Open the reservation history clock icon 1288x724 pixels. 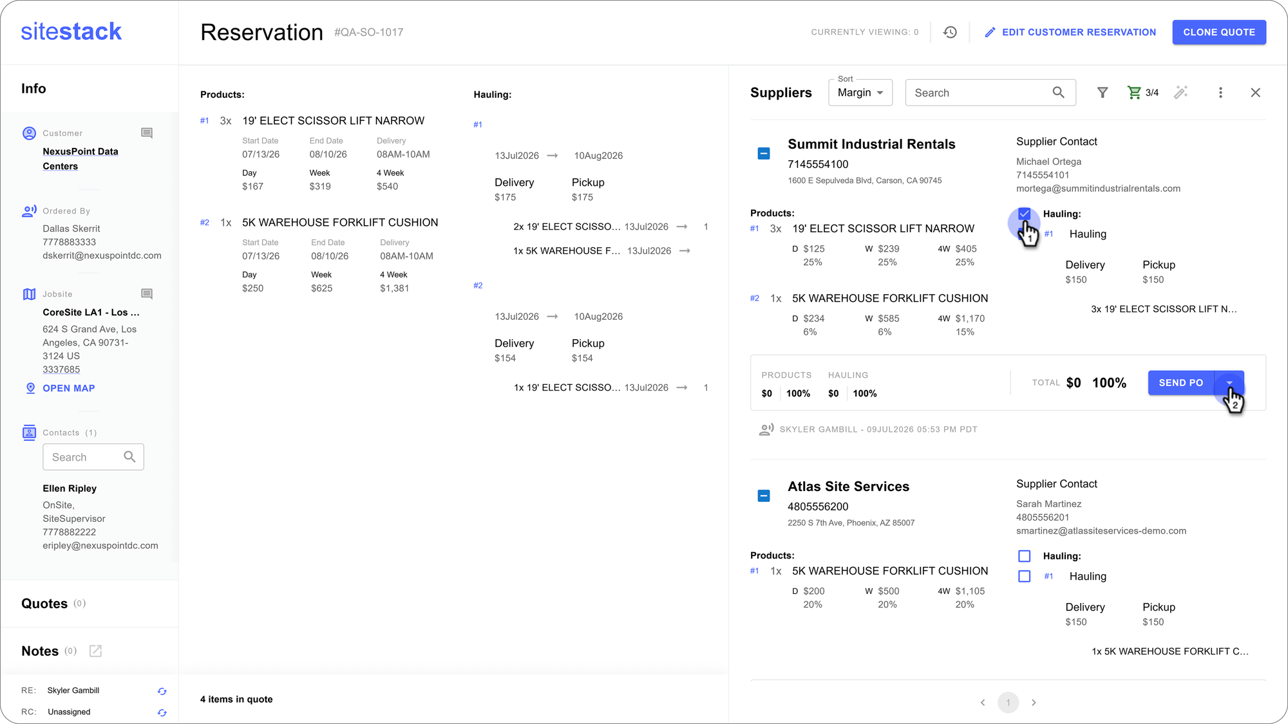coord(950,32)
